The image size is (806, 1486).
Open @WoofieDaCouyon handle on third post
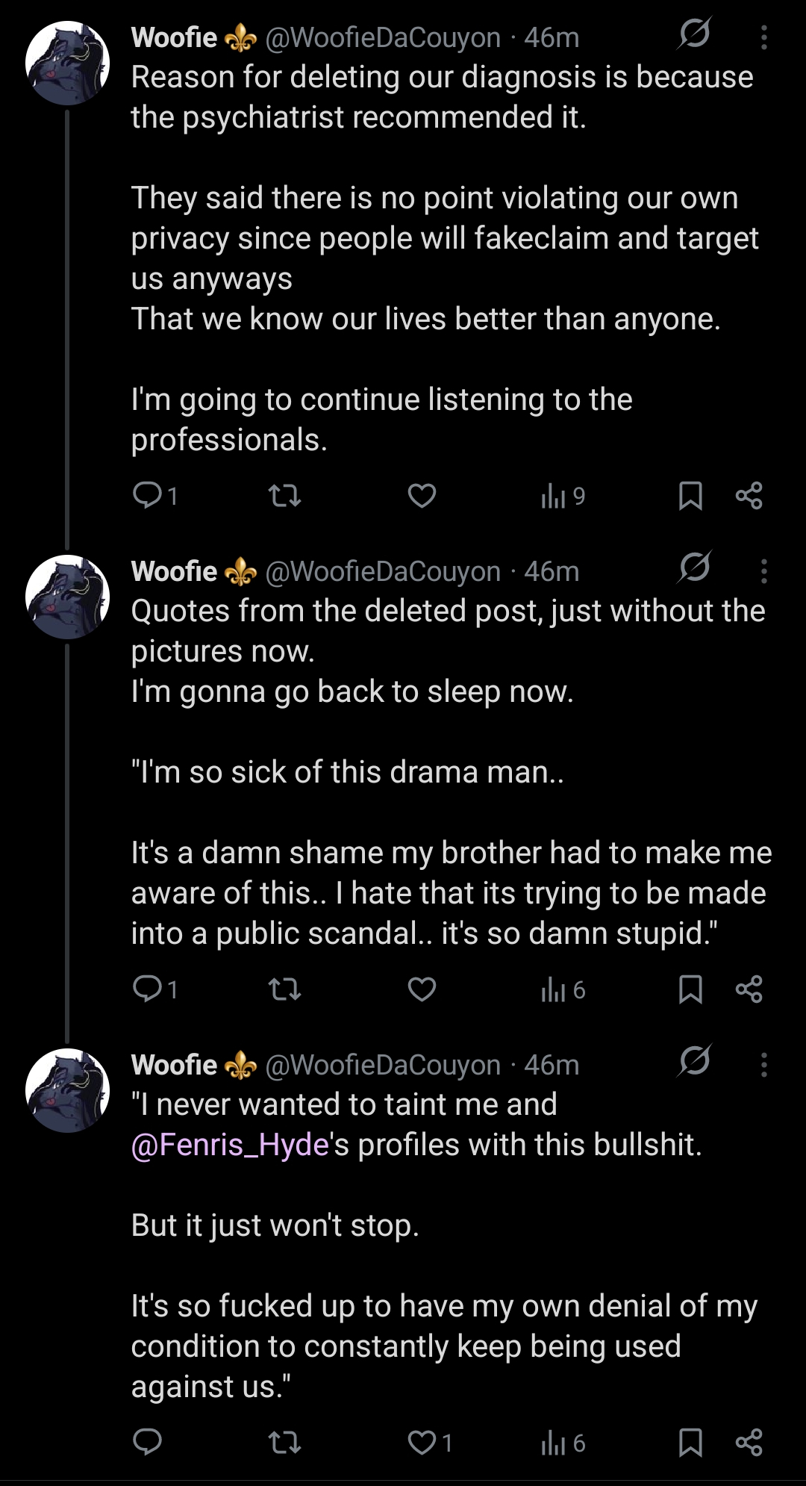point(383,1065)
